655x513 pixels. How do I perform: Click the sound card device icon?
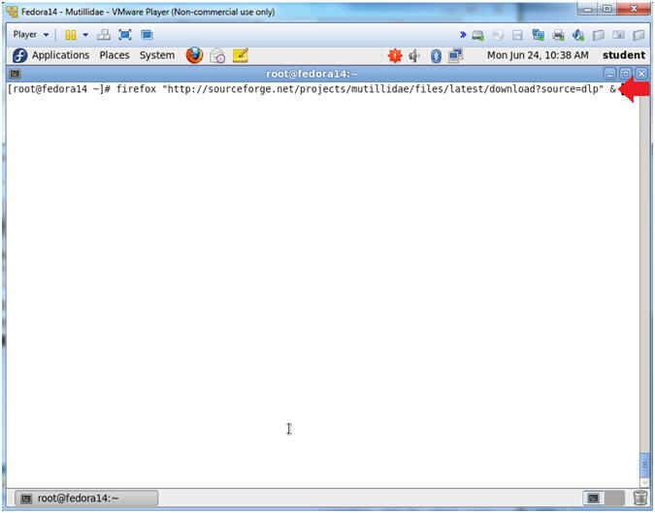pos(578,36)
